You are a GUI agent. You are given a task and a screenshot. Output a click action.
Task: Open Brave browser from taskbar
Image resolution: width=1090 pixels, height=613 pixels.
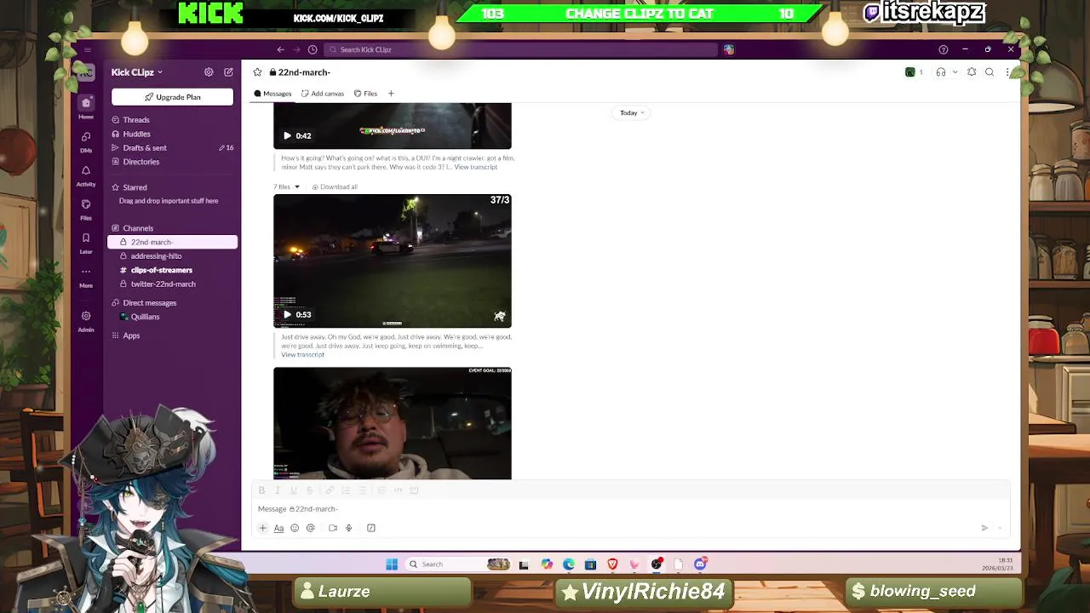612,564
